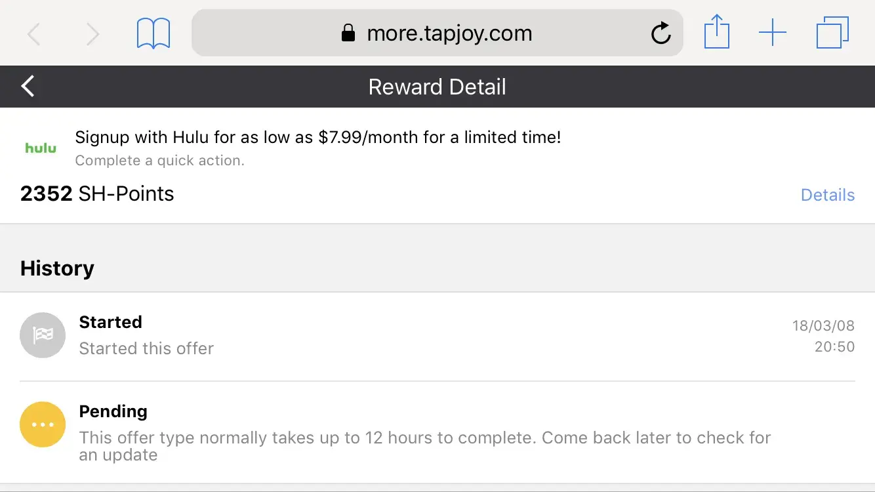The width and height of the screenshot is (875, 492).
Task: Tap the History section heading
Action: [x=57, y=268]
